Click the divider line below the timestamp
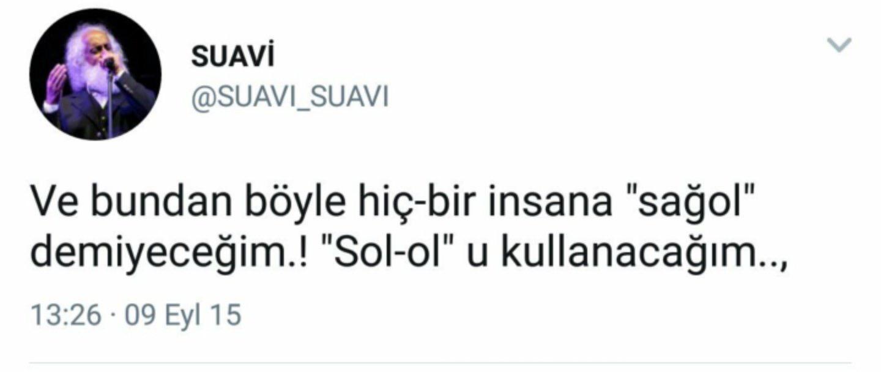The image size is (881, 372). (x=441, y=364)
